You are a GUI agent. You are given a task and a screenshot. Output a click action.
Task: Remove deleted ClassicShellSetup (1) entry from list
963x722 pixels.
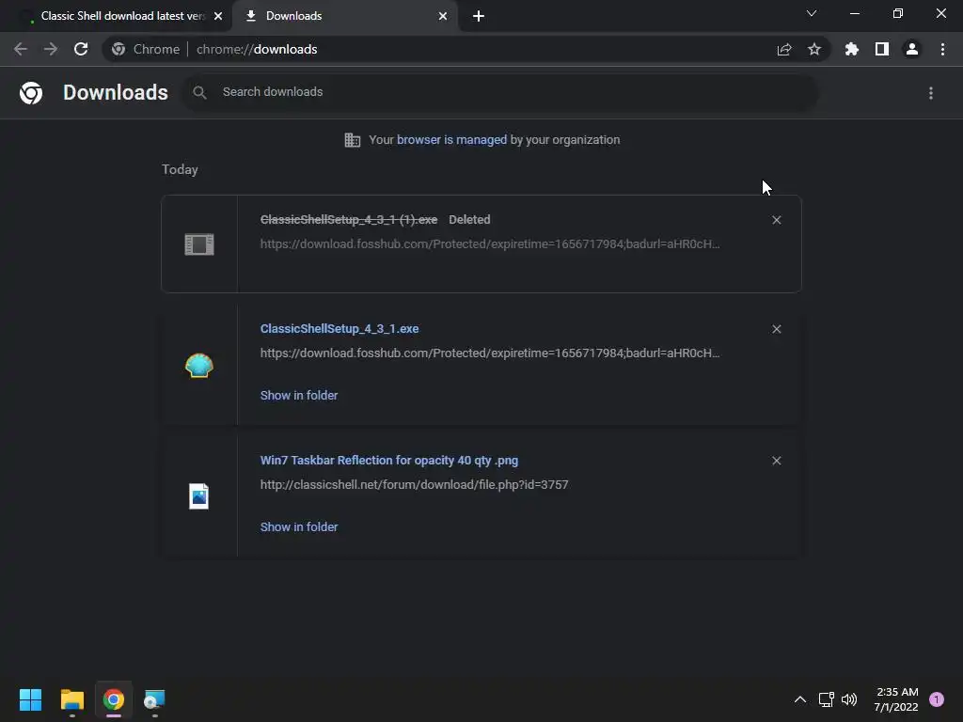coord(776,220)
